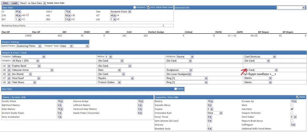Click the Save button
The image size is (307, 132).
click(6, 3)
